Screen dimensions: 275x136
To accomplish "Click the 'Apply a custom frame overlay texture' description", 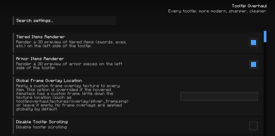I will pyautogui.click(x=72, y=97).
